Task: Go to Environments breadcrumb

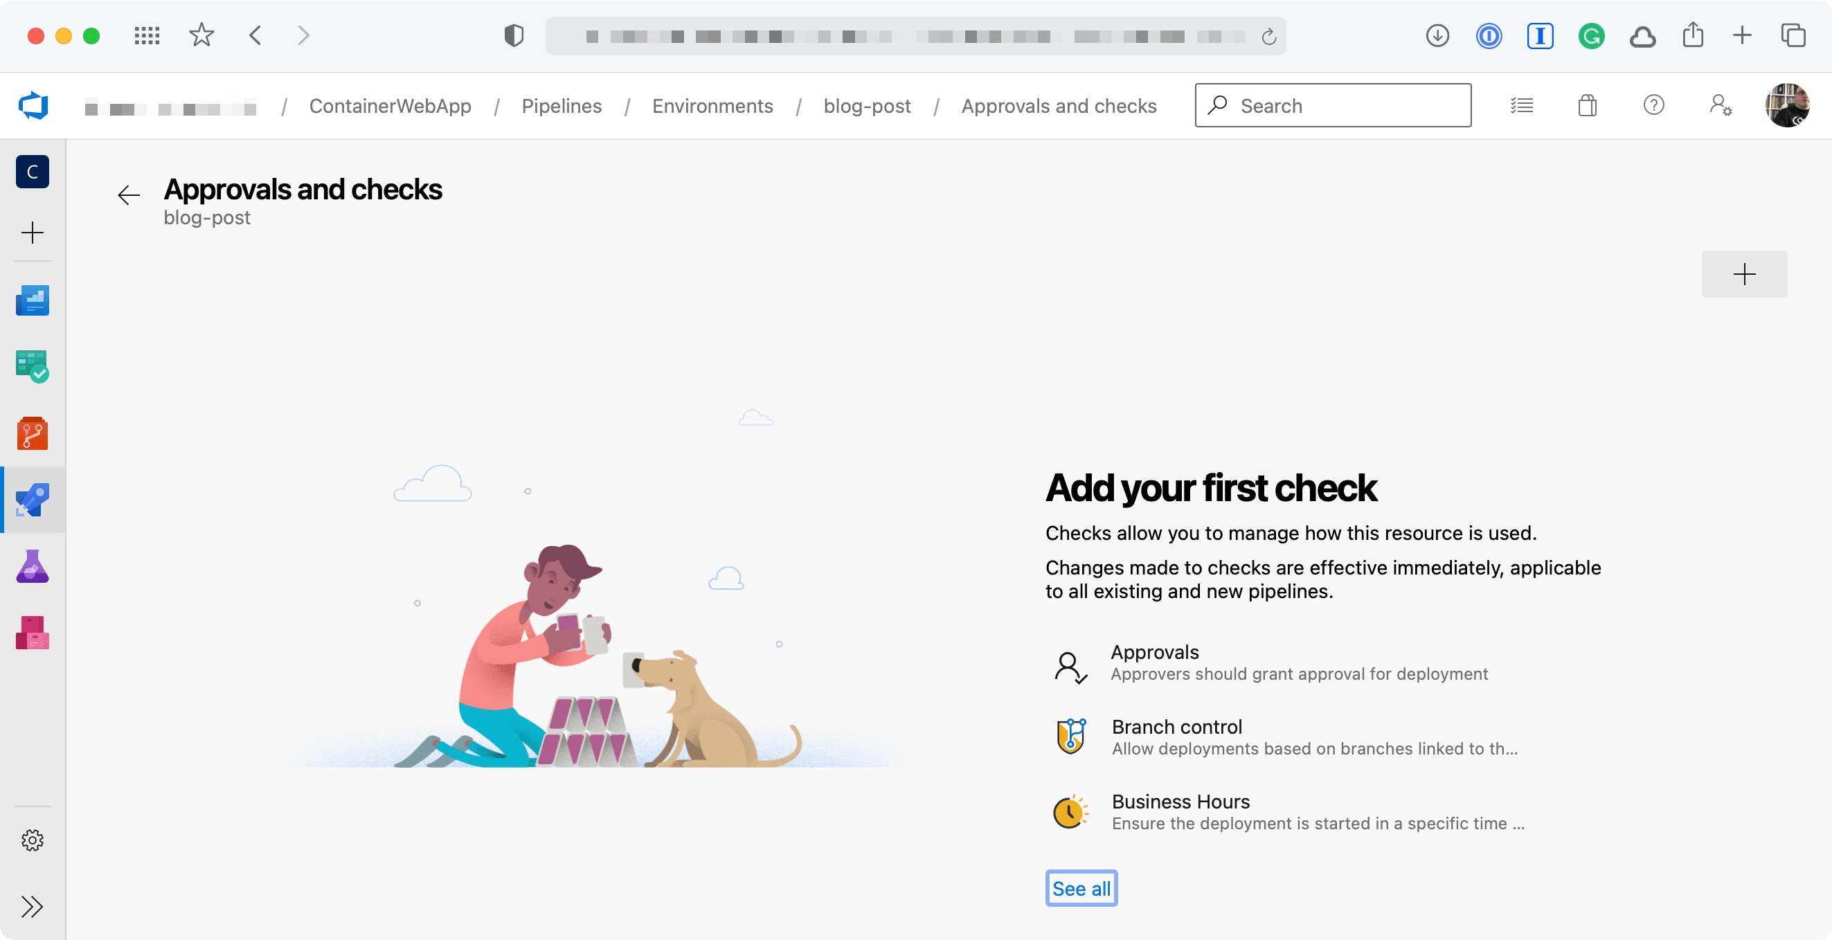Action: (712, 106)
